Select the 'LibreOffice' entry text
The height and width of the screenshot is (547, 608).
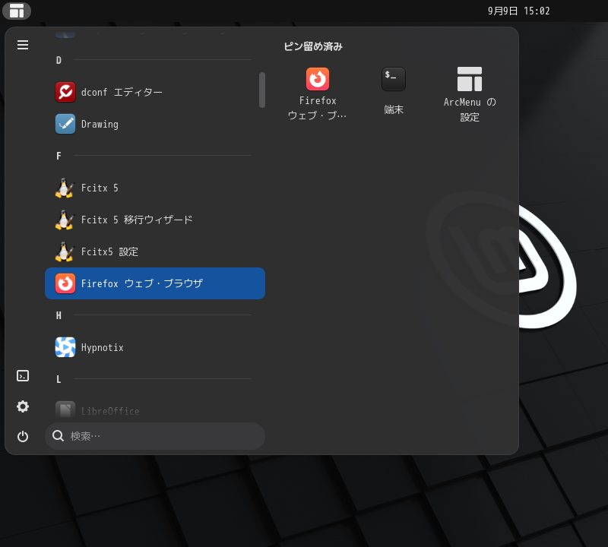tap(110, 411)
